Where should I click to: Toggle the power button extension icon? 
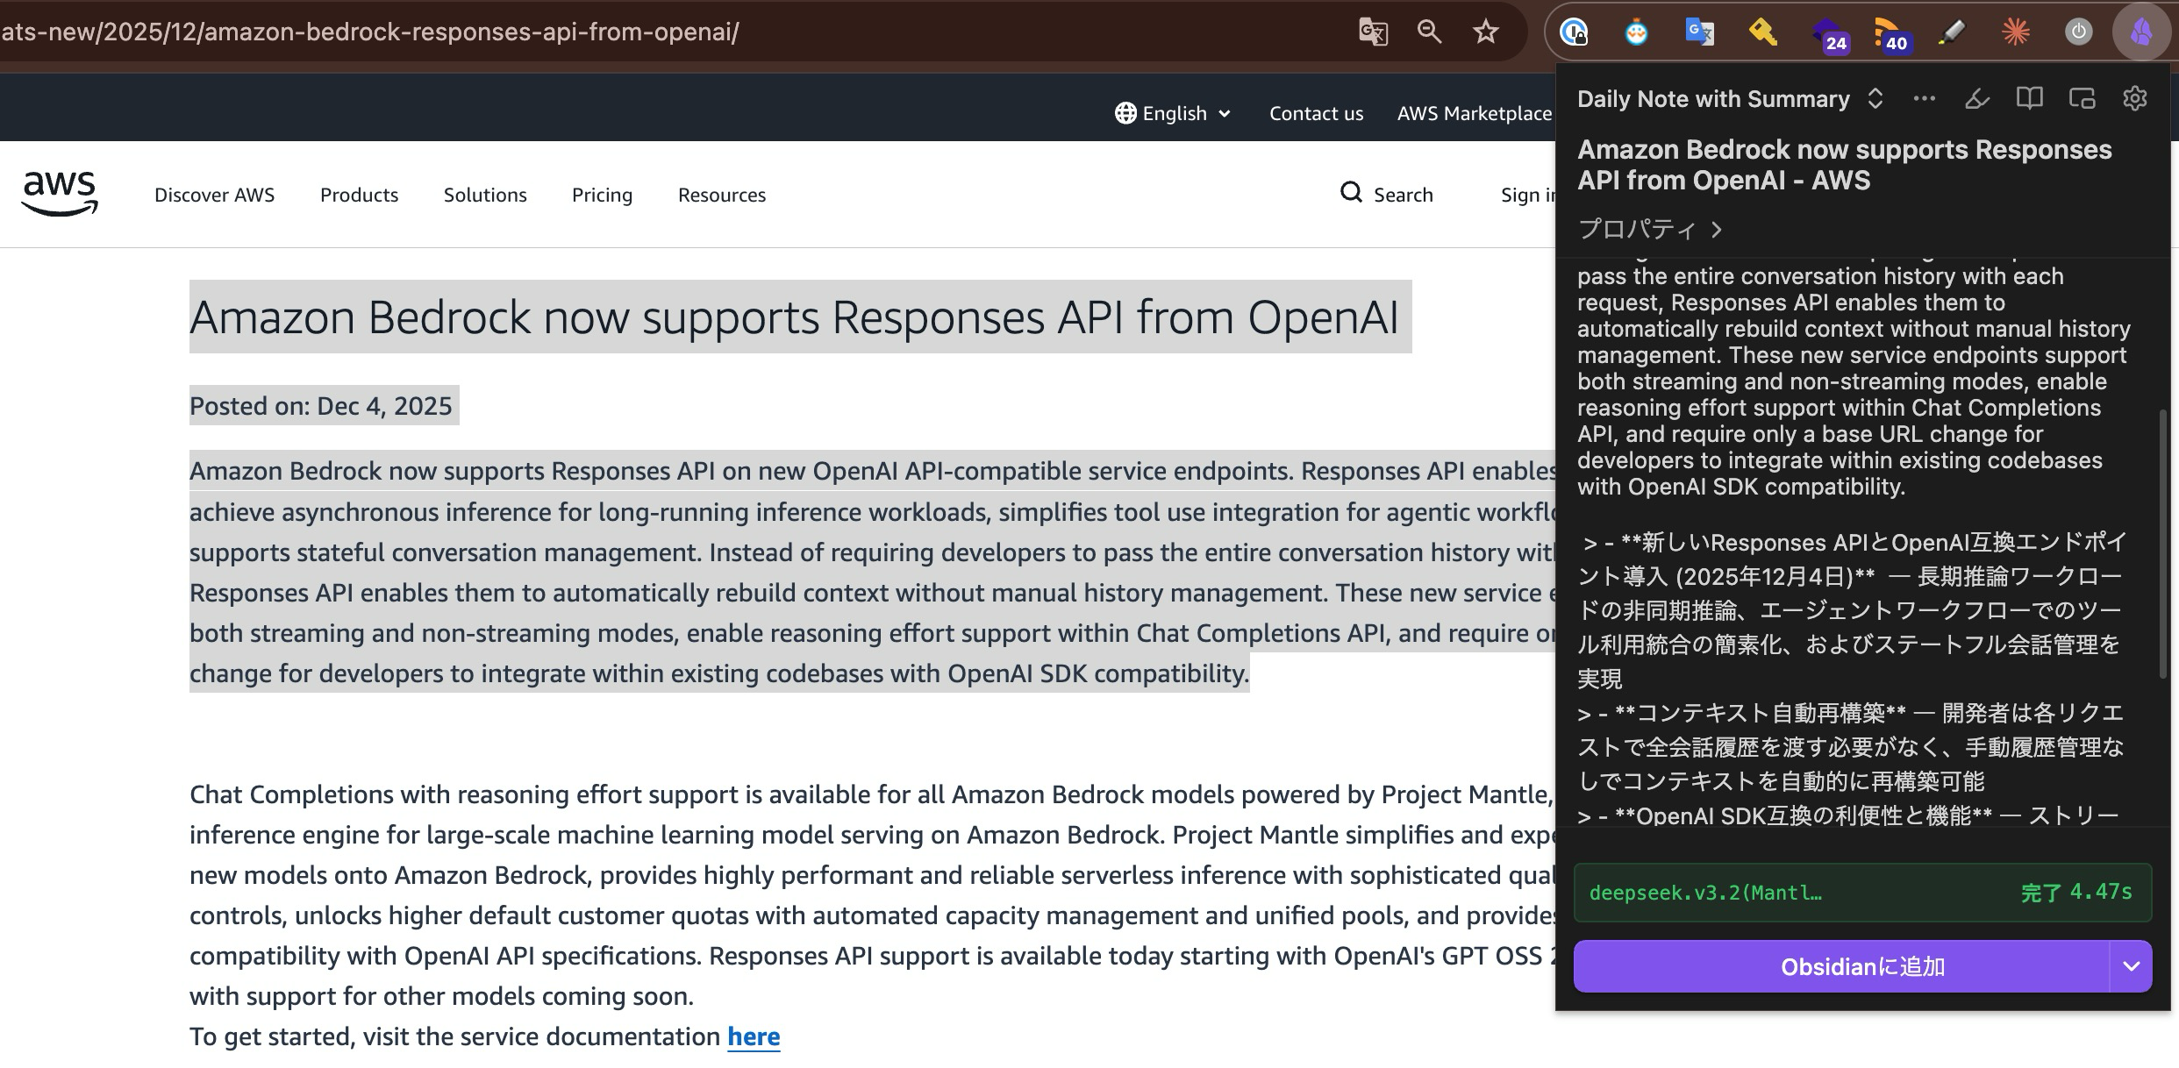2077,32
